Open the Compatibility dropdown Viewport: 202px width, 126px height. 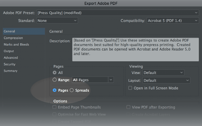[173, 21]
